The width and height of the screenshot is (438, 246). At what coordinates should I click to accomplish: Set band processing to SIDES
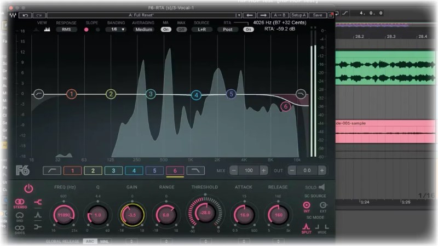pyautogui.click(x=20, y=230)
